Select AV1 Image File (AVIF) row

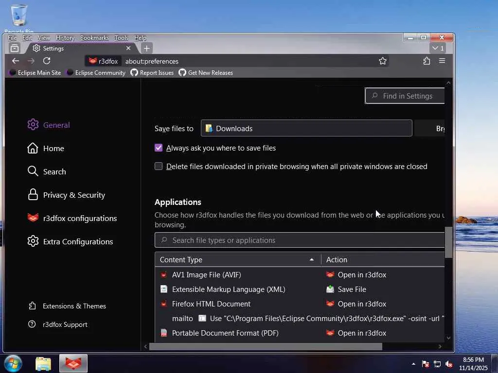(300, 275)
